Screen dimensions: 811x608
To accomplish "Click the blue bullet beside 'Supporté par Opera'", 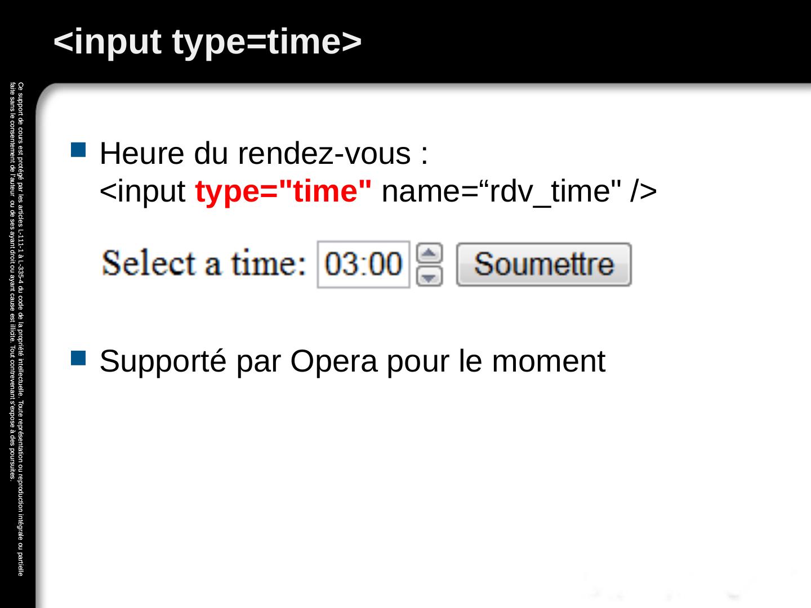I will pos(78,357).
